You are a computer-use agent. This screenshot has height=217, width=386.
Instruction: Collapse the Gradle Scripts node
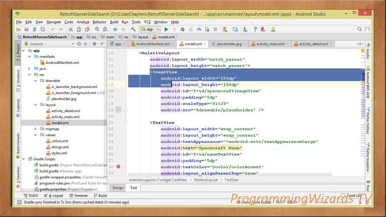tap(24, 159)
